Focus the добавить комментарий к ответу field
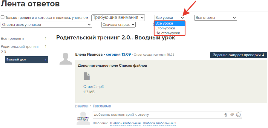The height and width of the screenshot is (128, 268). pyautogui.click(x=167, y=115)
